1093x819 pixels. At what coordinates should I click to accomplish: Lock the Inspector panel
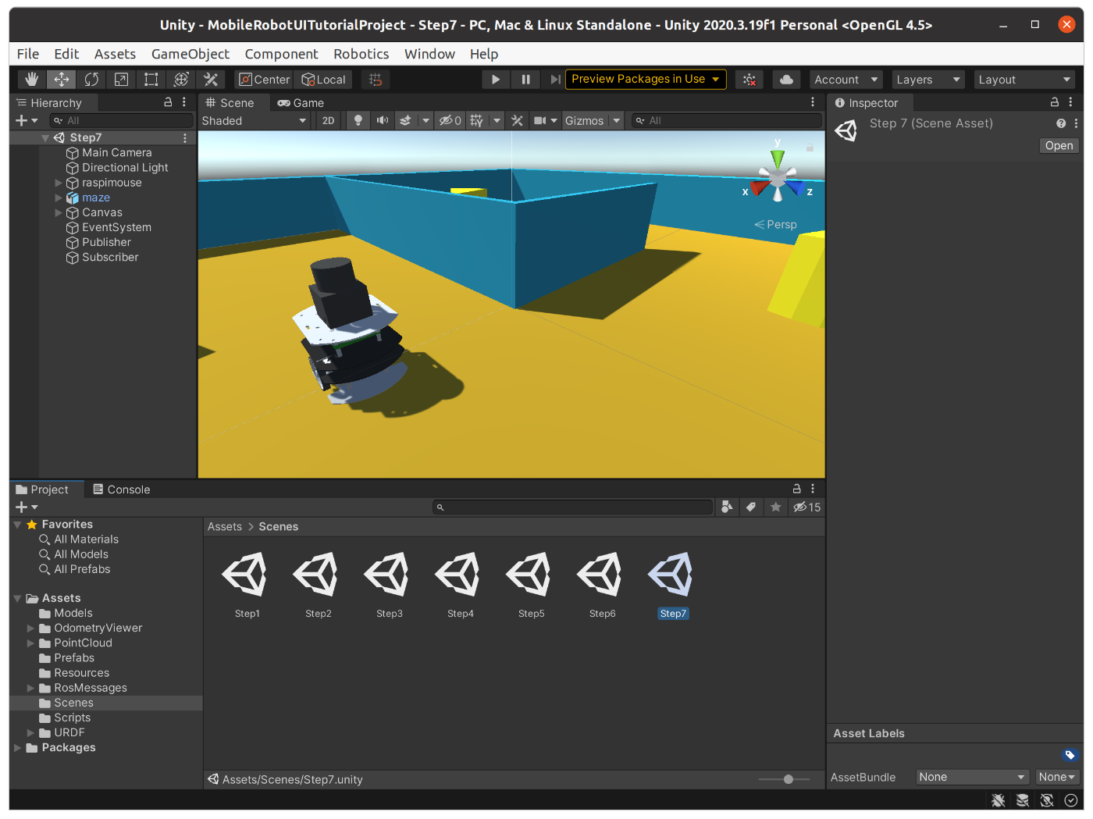(1055, 102)
